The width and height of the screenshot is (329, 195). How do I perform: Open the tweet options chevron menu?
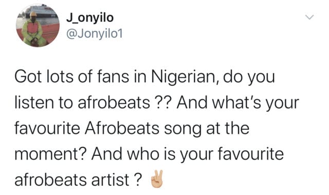[x=309, y=17]
